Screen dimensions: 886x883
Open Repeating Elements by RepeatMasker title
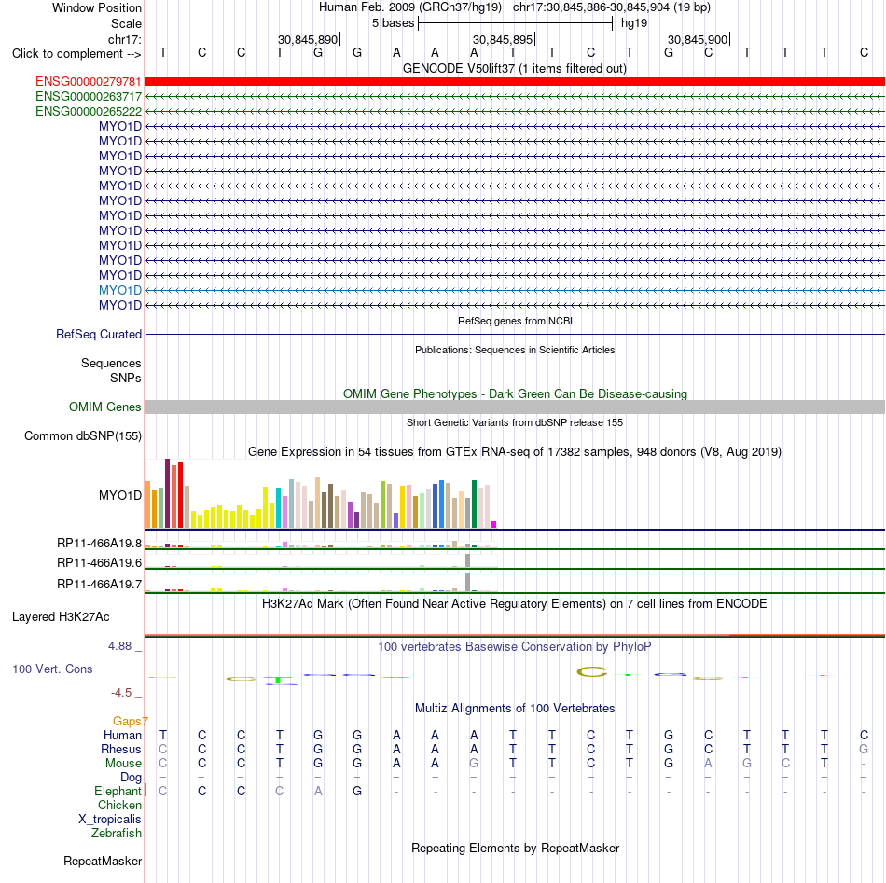(x=515, y=849)
